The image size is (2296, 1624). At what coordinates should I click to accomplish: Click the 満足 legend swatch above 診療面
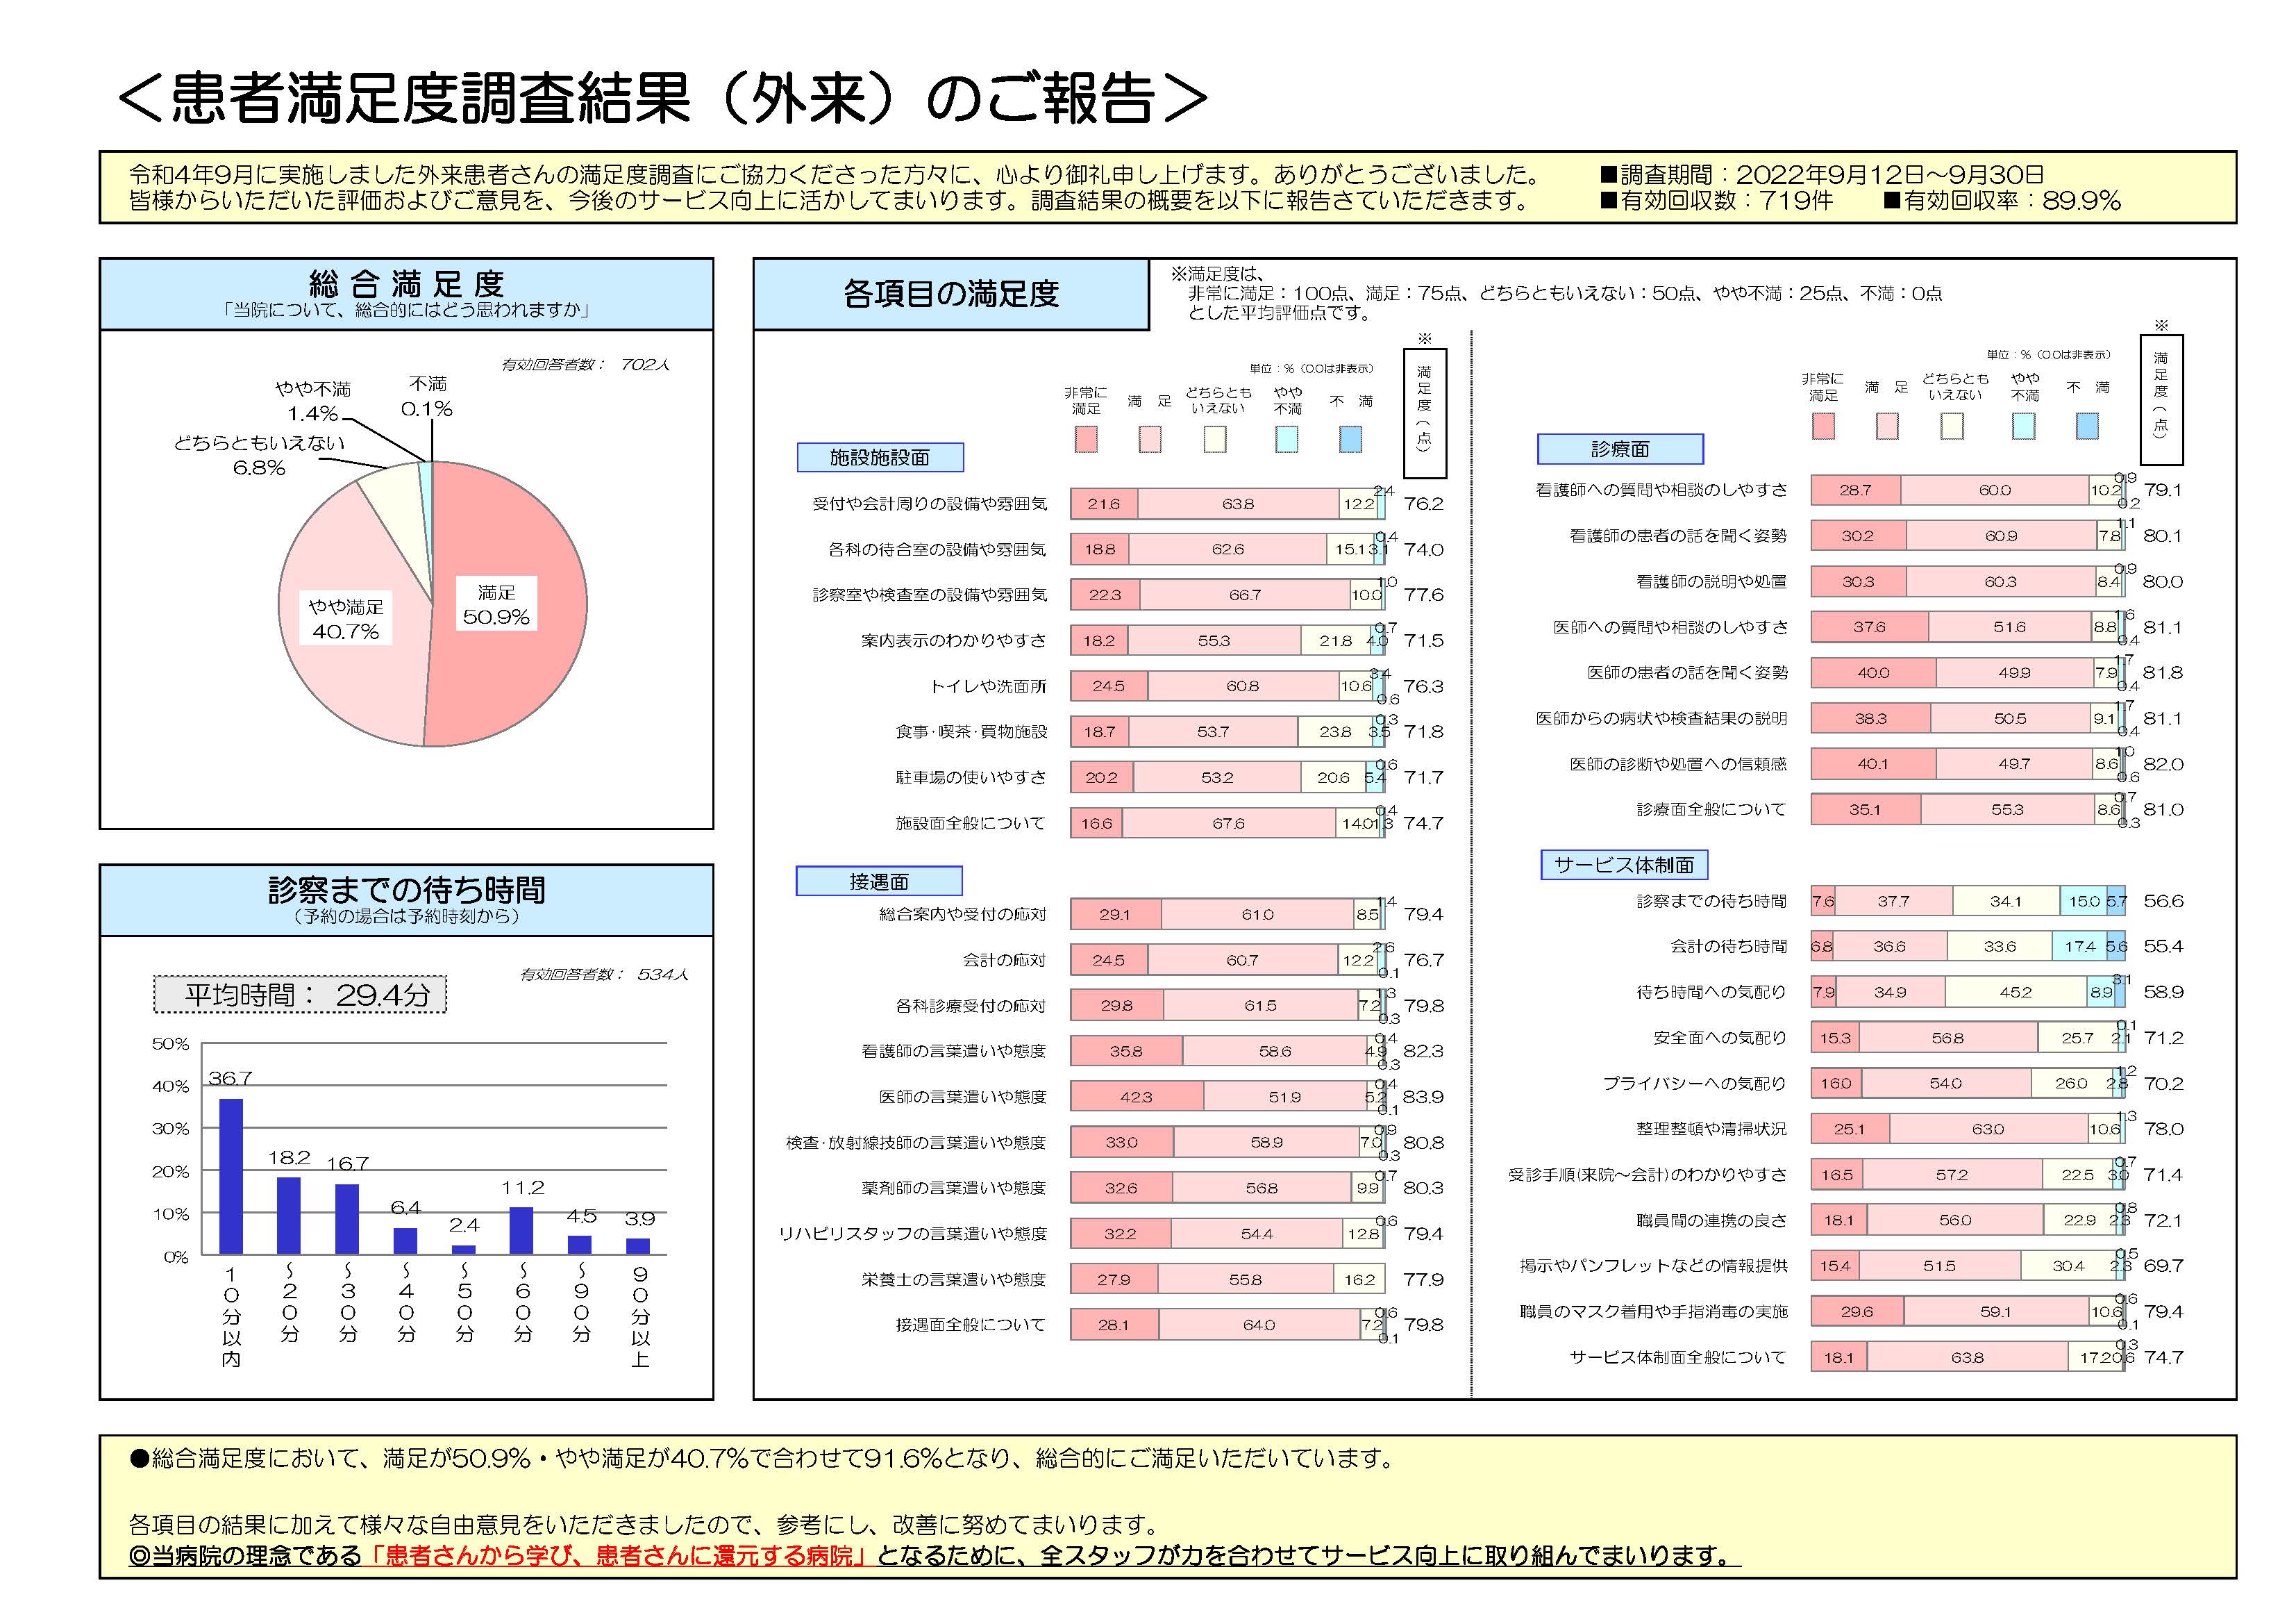[x=1886, y=425]
